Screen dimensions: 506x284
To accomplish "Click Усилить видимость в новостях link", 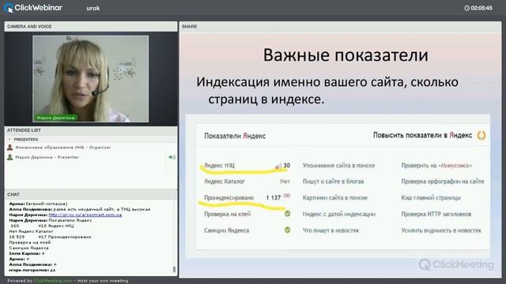I will pyautogui.click(x=441, y=230).
